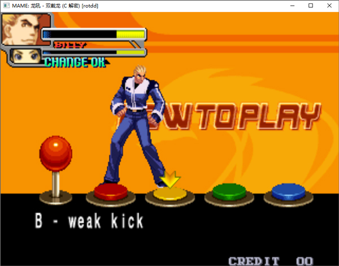Screen dimensions: 339x266
Task: Hit the red A arcade button
Action: [x=111, y=192]
